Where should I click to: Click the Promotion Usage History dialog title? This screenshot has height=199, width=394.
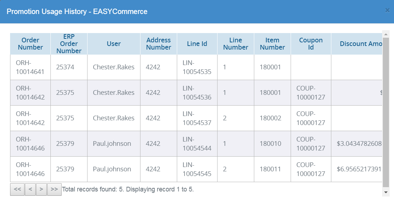tap(77, 11)
